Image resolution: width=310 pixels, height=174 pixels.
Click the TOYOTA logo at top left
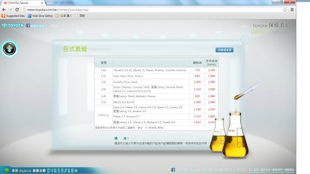[x=13, y=26]
